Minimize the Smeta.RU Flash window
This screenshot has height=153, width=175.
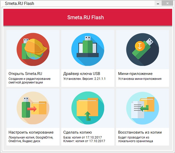point(158,3)
